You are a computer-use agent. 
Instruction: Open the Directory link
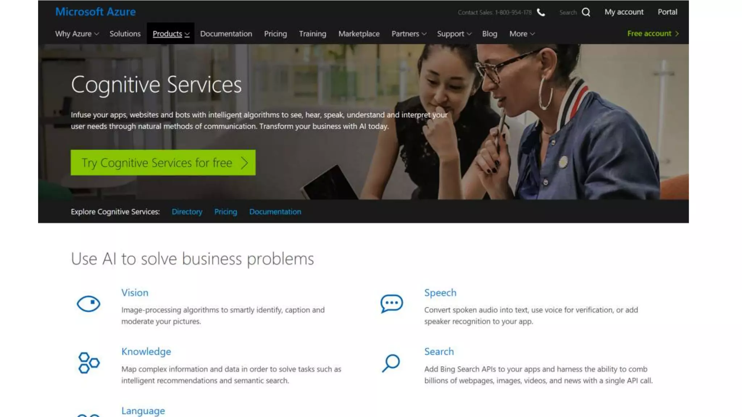coord(187,212)
